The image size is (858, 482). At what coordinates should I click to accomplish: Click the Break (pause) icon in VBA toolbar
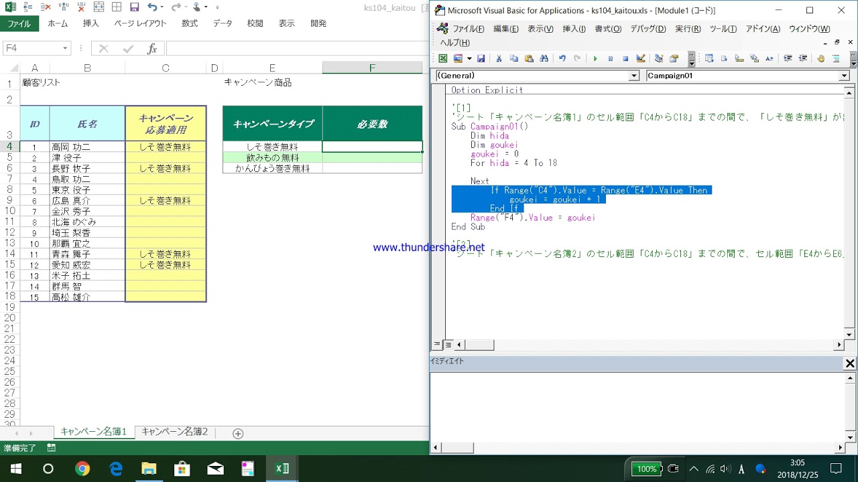tap(610, 59)
